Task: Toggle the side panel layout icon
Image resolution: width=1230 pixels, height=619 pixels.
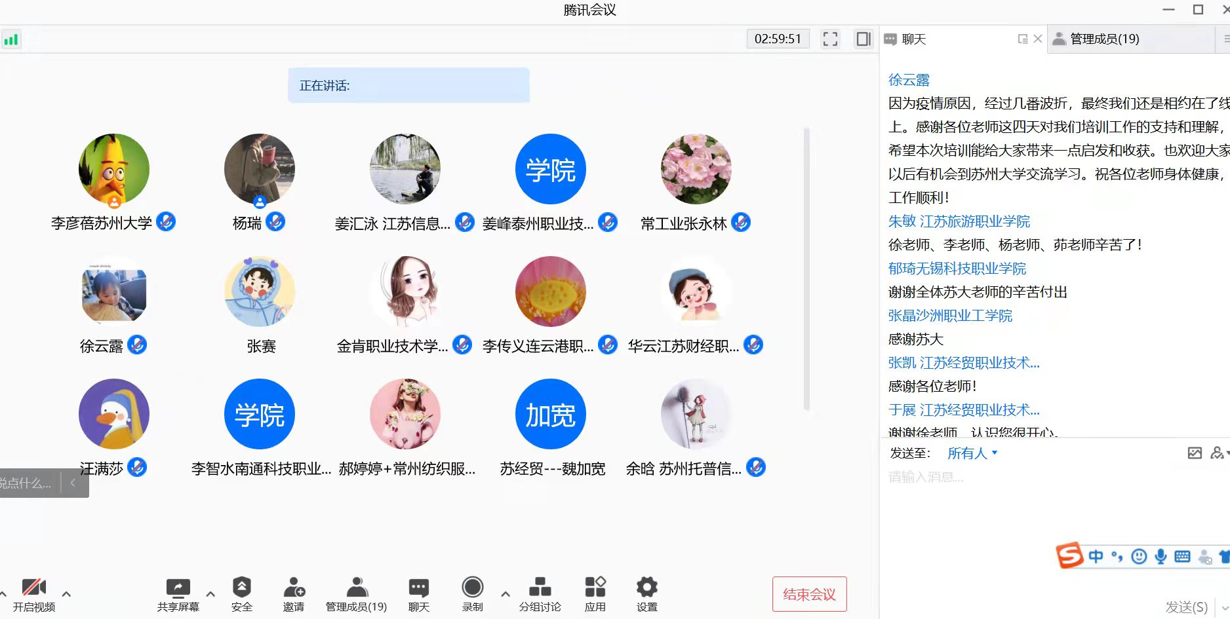Action: pos(863,39)
